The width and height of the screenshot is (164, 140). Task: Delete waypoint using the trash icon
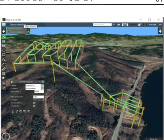[12, 82]
